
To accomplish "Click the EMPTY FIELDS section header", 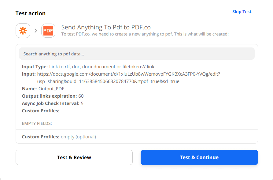I will (34, 123).
